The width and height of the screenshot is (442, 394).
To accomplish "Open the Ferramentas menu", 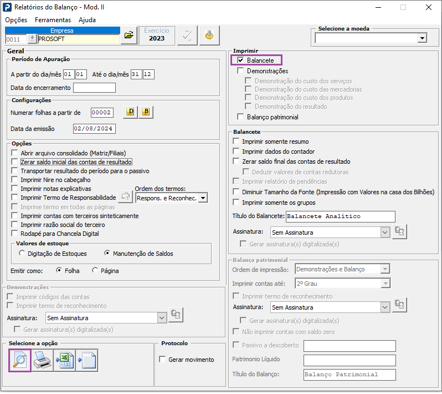I will [53, 20].
